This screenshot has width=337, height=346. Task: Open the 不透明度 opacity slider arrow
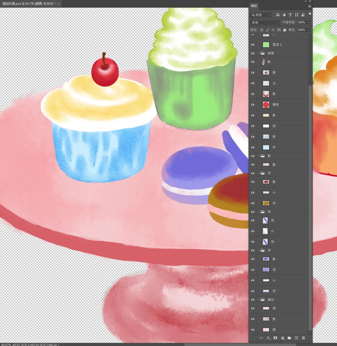pos(309,22)
